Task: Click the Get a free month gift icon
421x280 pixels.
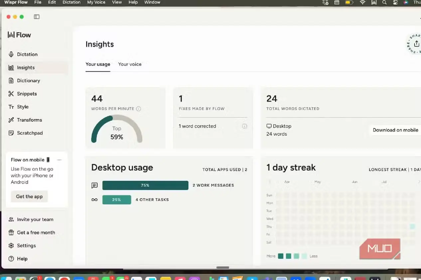Action: pyautogui.click(x=11, y=233)
